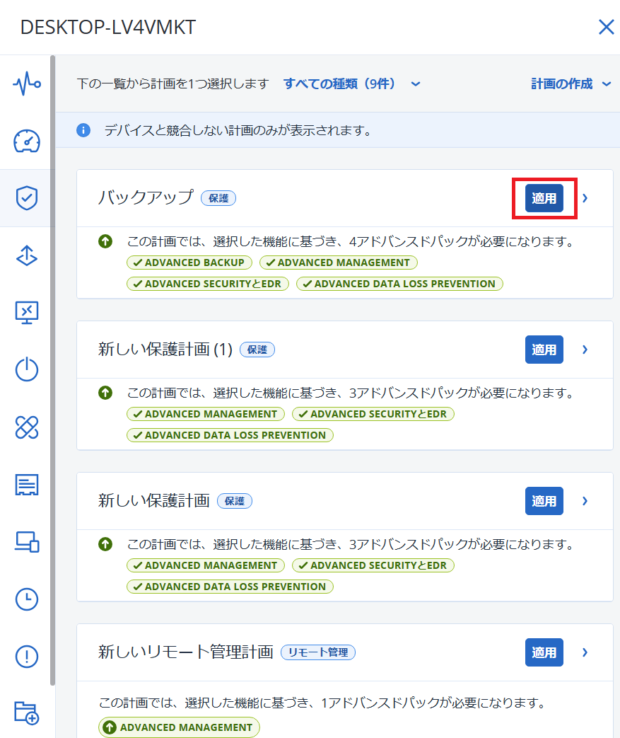Viewport: 620px width, 738px height.
Task: Click the バックアップ plan title
Action: [146, 197]
